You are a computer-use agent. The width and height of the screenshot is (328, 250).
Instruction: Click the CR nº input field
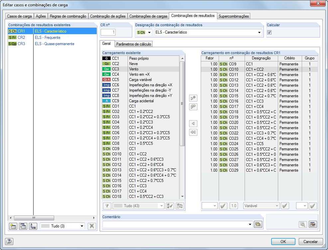(x=108, y=32)
